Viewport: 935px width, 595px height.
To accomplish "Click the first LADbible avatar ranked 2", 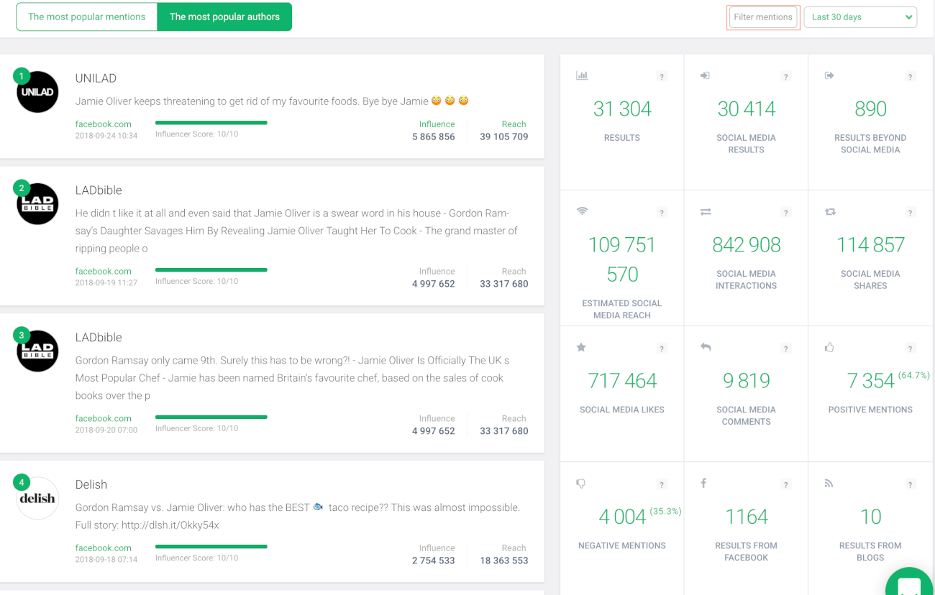I will click(x=37, y=204).
